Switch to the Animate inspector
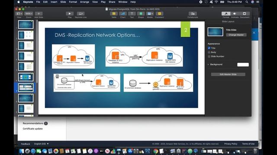277x155 pixels. (235, 14)
